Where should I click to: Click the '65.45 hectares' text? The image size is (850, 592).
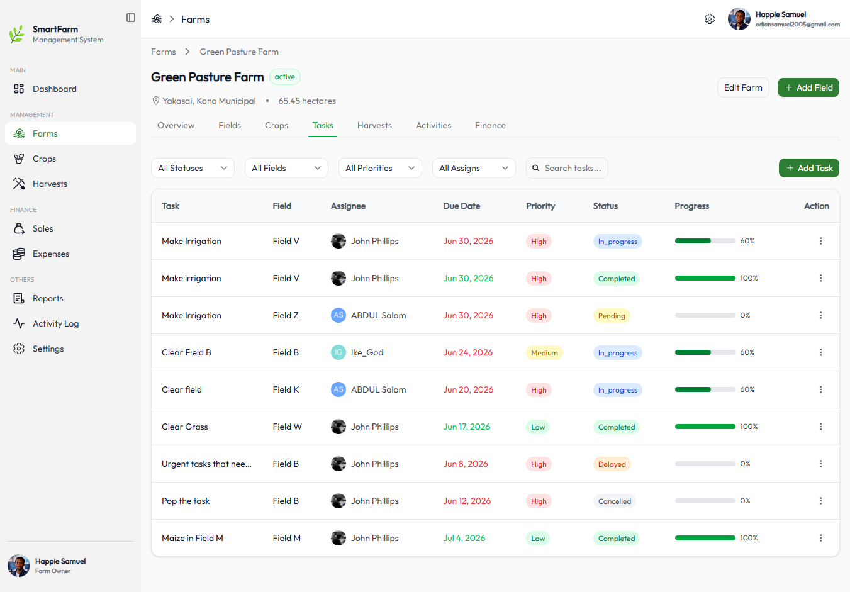(x=307, y=101)
